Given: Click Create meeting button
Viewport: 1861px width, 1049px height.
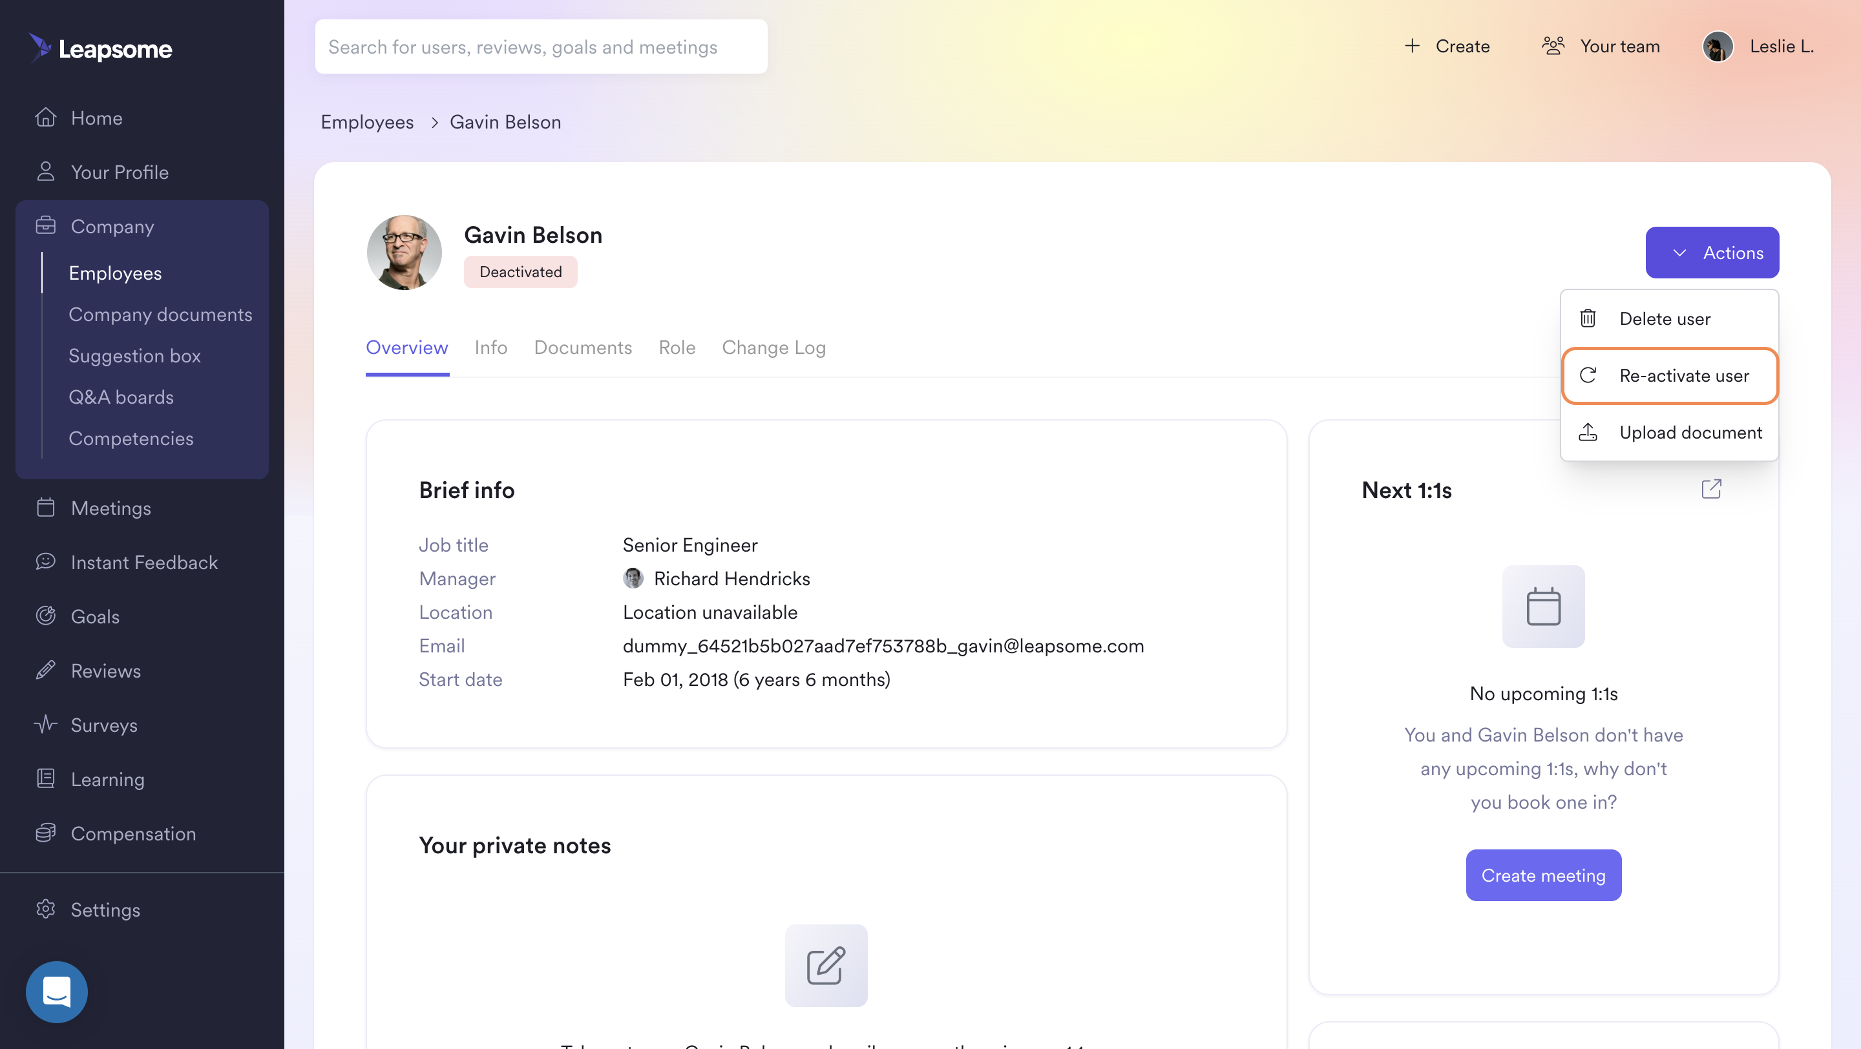Looking at the screenshot, I should coord(1543,875).
